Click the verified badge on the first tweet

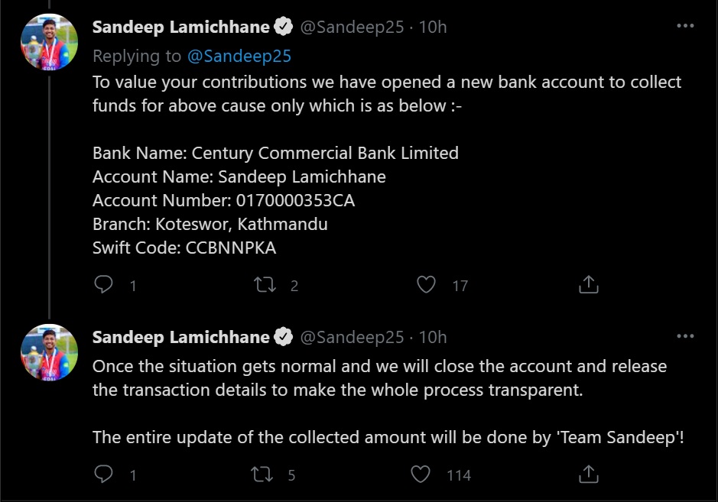pyautogui.click(x=284, y=28)
